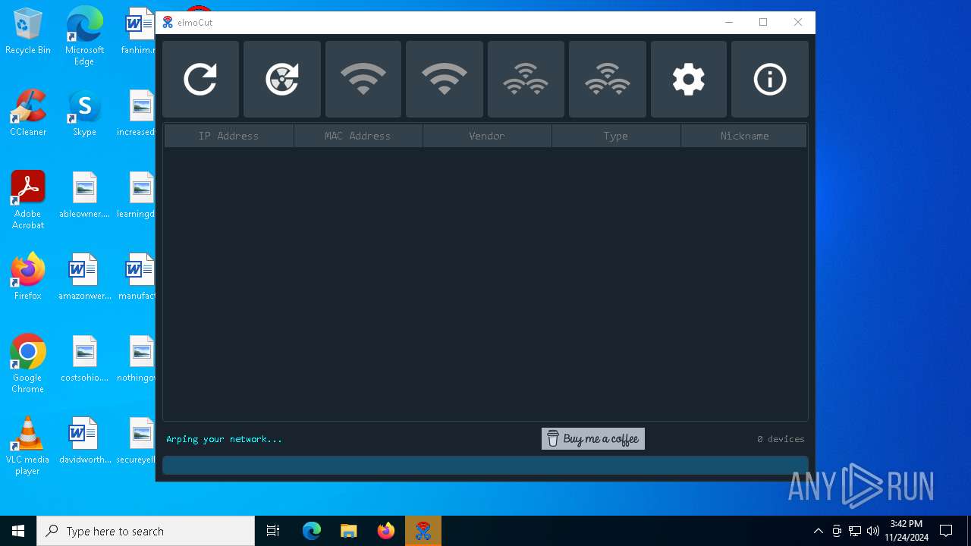Viewport: 971px width, 546px height.
Task: Minimize the elmoCut window
Action: click(x=729, y=23)
